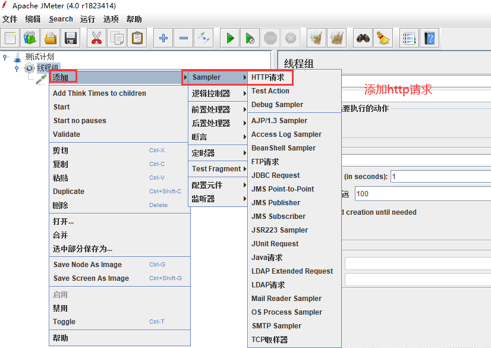Click the Start no pauses icon

pos(250,38)
